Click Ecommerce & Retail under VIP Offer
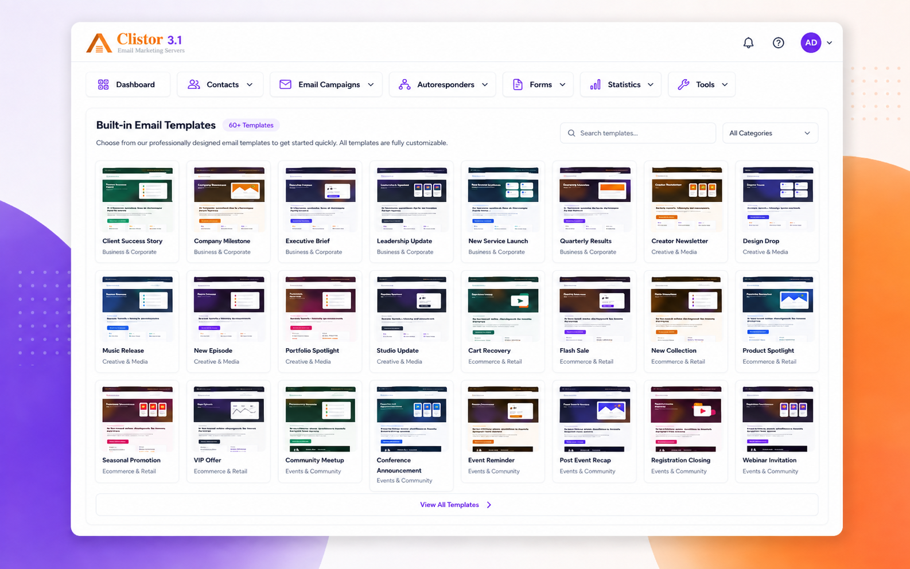Viewport: 910px width, 569px height. (220, 471)
